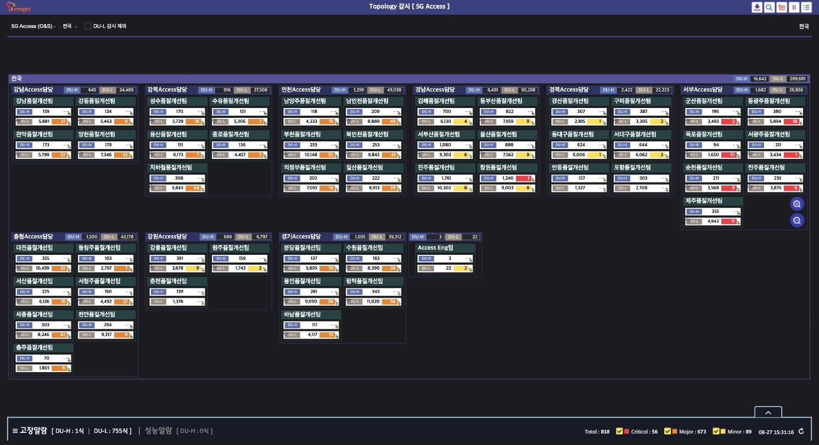
Task: Open the search magnifier tool in the header
Action: [x=770, y=7]
